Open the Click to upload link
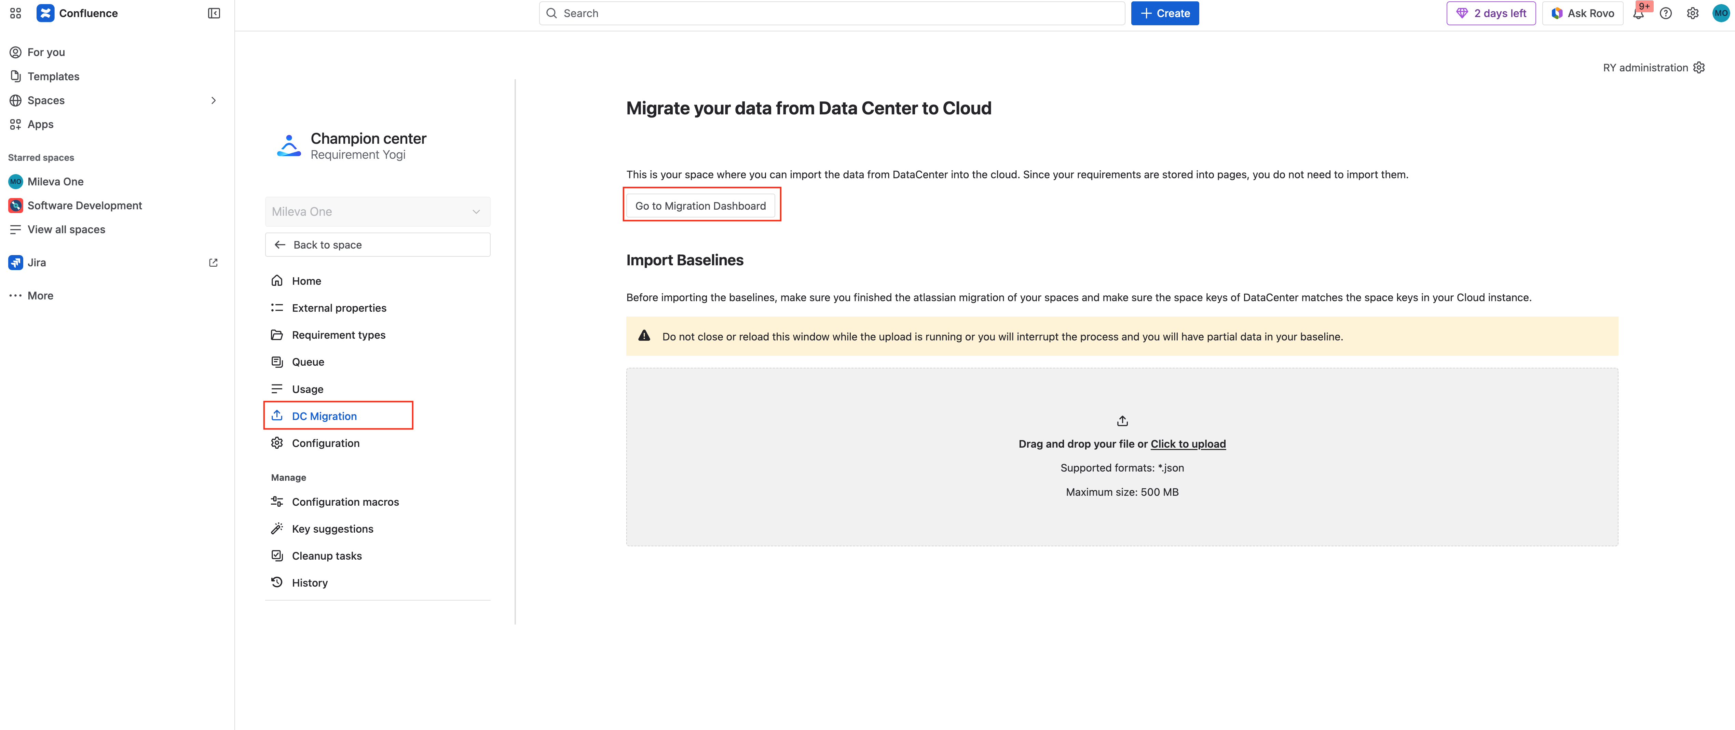Viewport: 1735px width, 730px height. (x=1187, y=444)
